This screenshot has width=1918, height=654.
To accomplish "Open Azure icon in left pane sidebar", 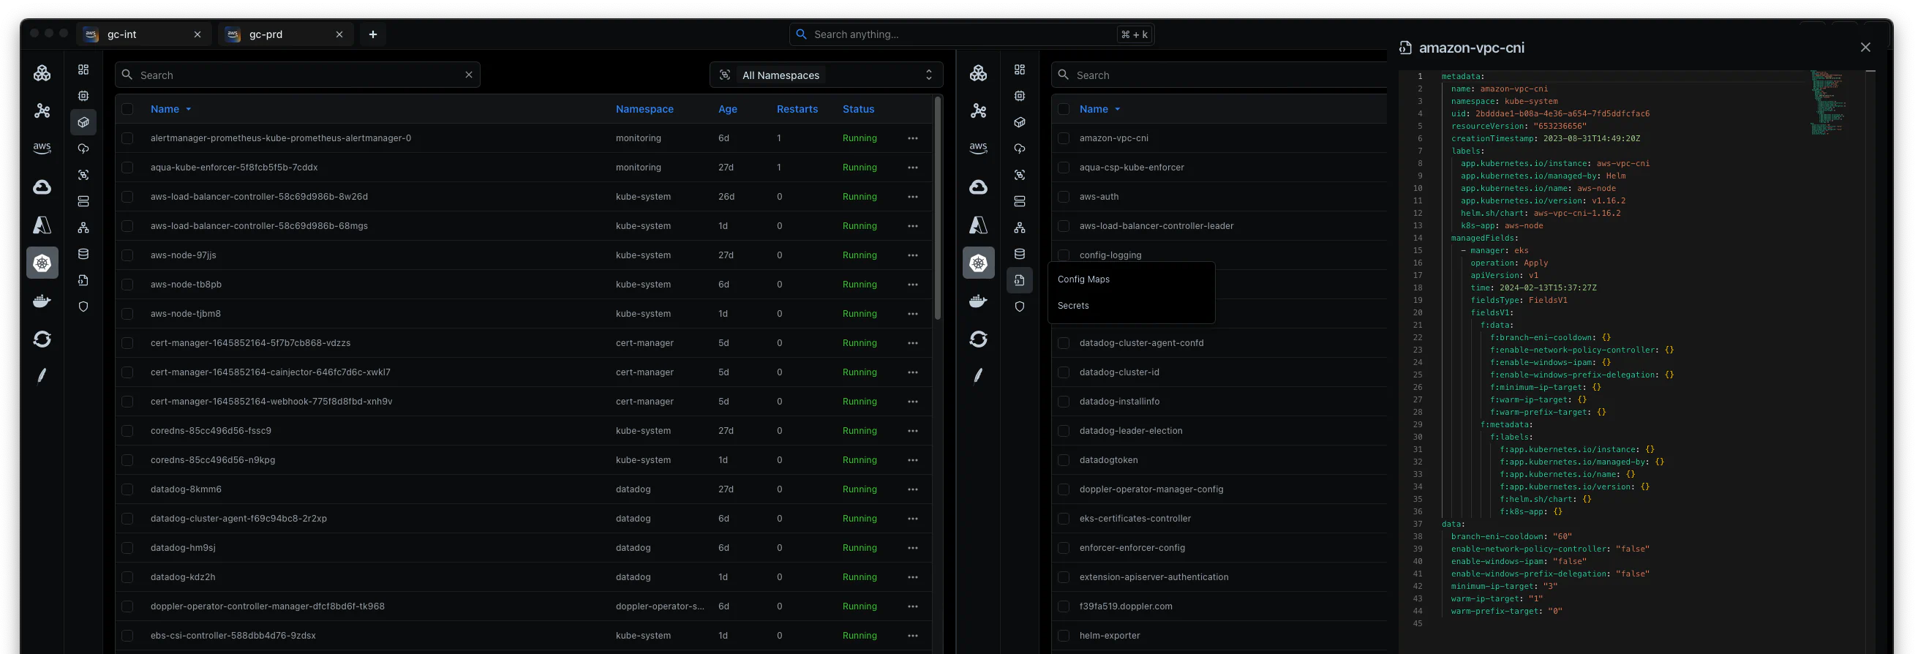I will 42,225.
